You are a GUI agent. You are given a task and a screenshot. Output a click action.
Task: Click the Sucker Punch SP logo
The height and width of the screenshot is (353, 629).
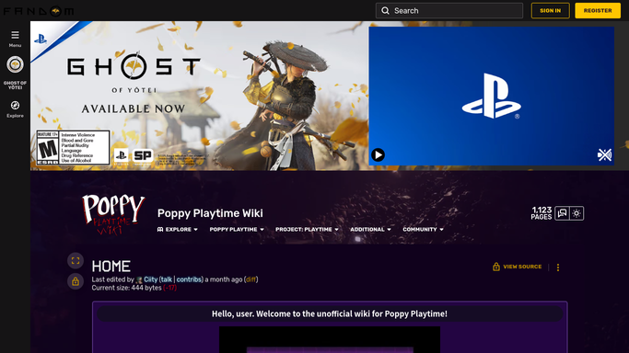(x=143, y=155)
